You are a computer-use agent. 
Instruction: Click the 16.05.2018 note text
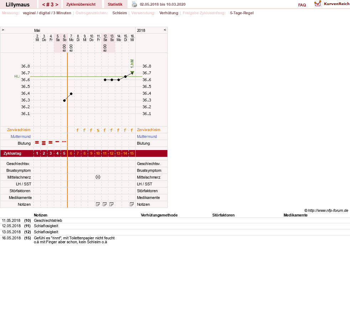pos(74,240)
